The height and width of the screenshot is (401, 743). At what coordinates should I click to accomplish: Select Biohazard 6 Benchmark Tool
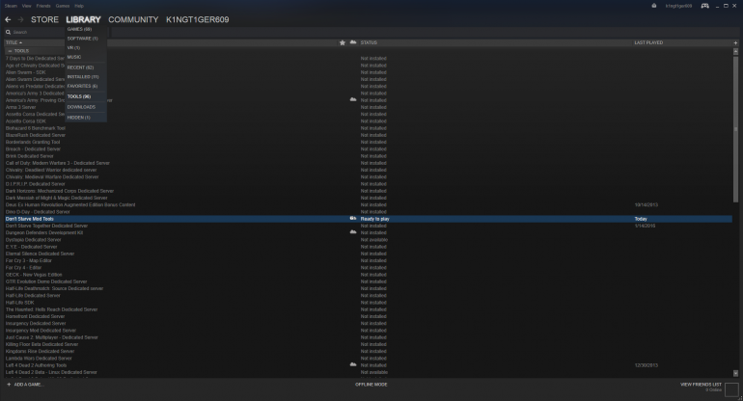(x=36, y=128)
